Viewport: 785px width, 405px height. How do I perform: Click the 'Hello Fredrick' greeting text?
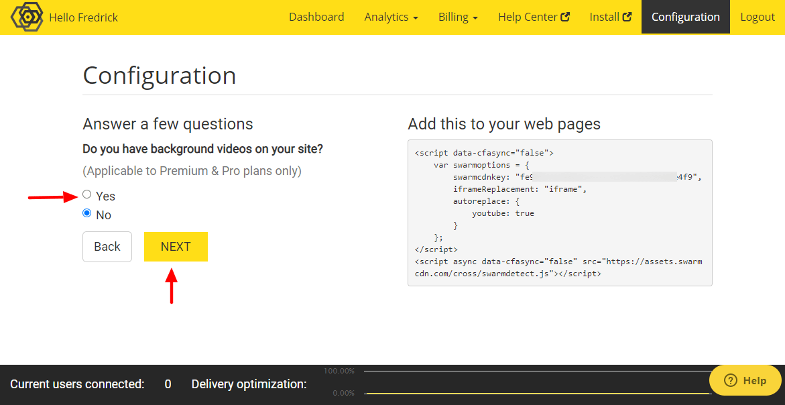(84, 17)
